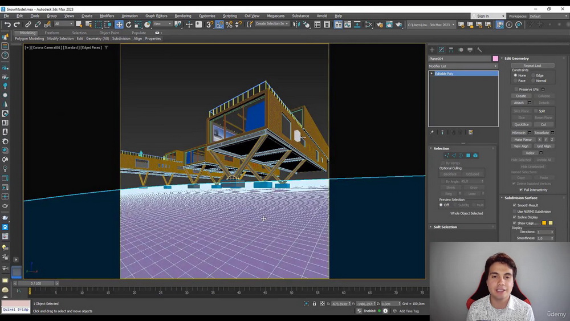The height and width of the screenshot is (321, 570).
Task: Check Use NURMS Subdivision option
Action: [x=515, y=212]
